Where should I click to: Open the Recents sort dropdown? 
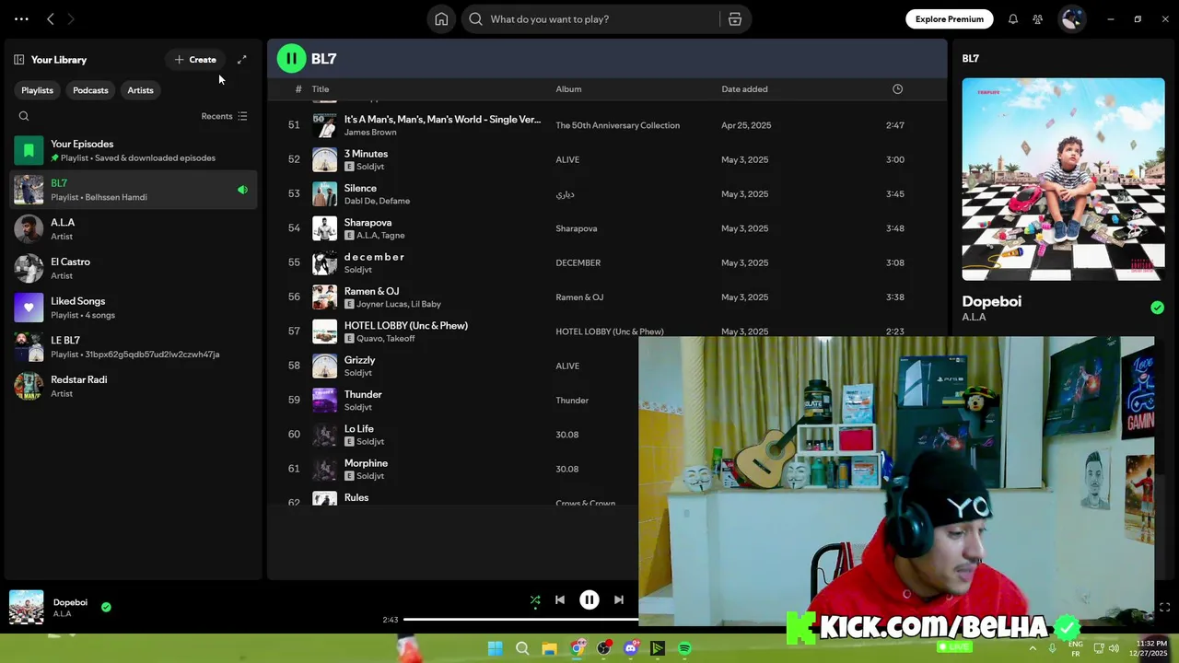[224, 116]
